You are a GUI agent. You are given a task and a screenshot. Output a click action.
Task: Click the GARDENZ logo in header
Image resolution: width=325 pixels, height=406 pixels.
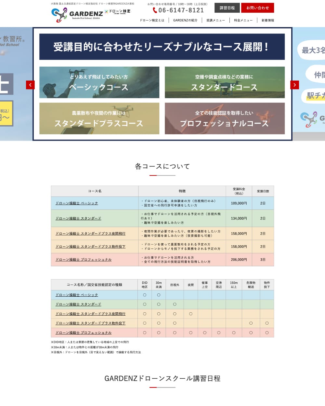77,14
